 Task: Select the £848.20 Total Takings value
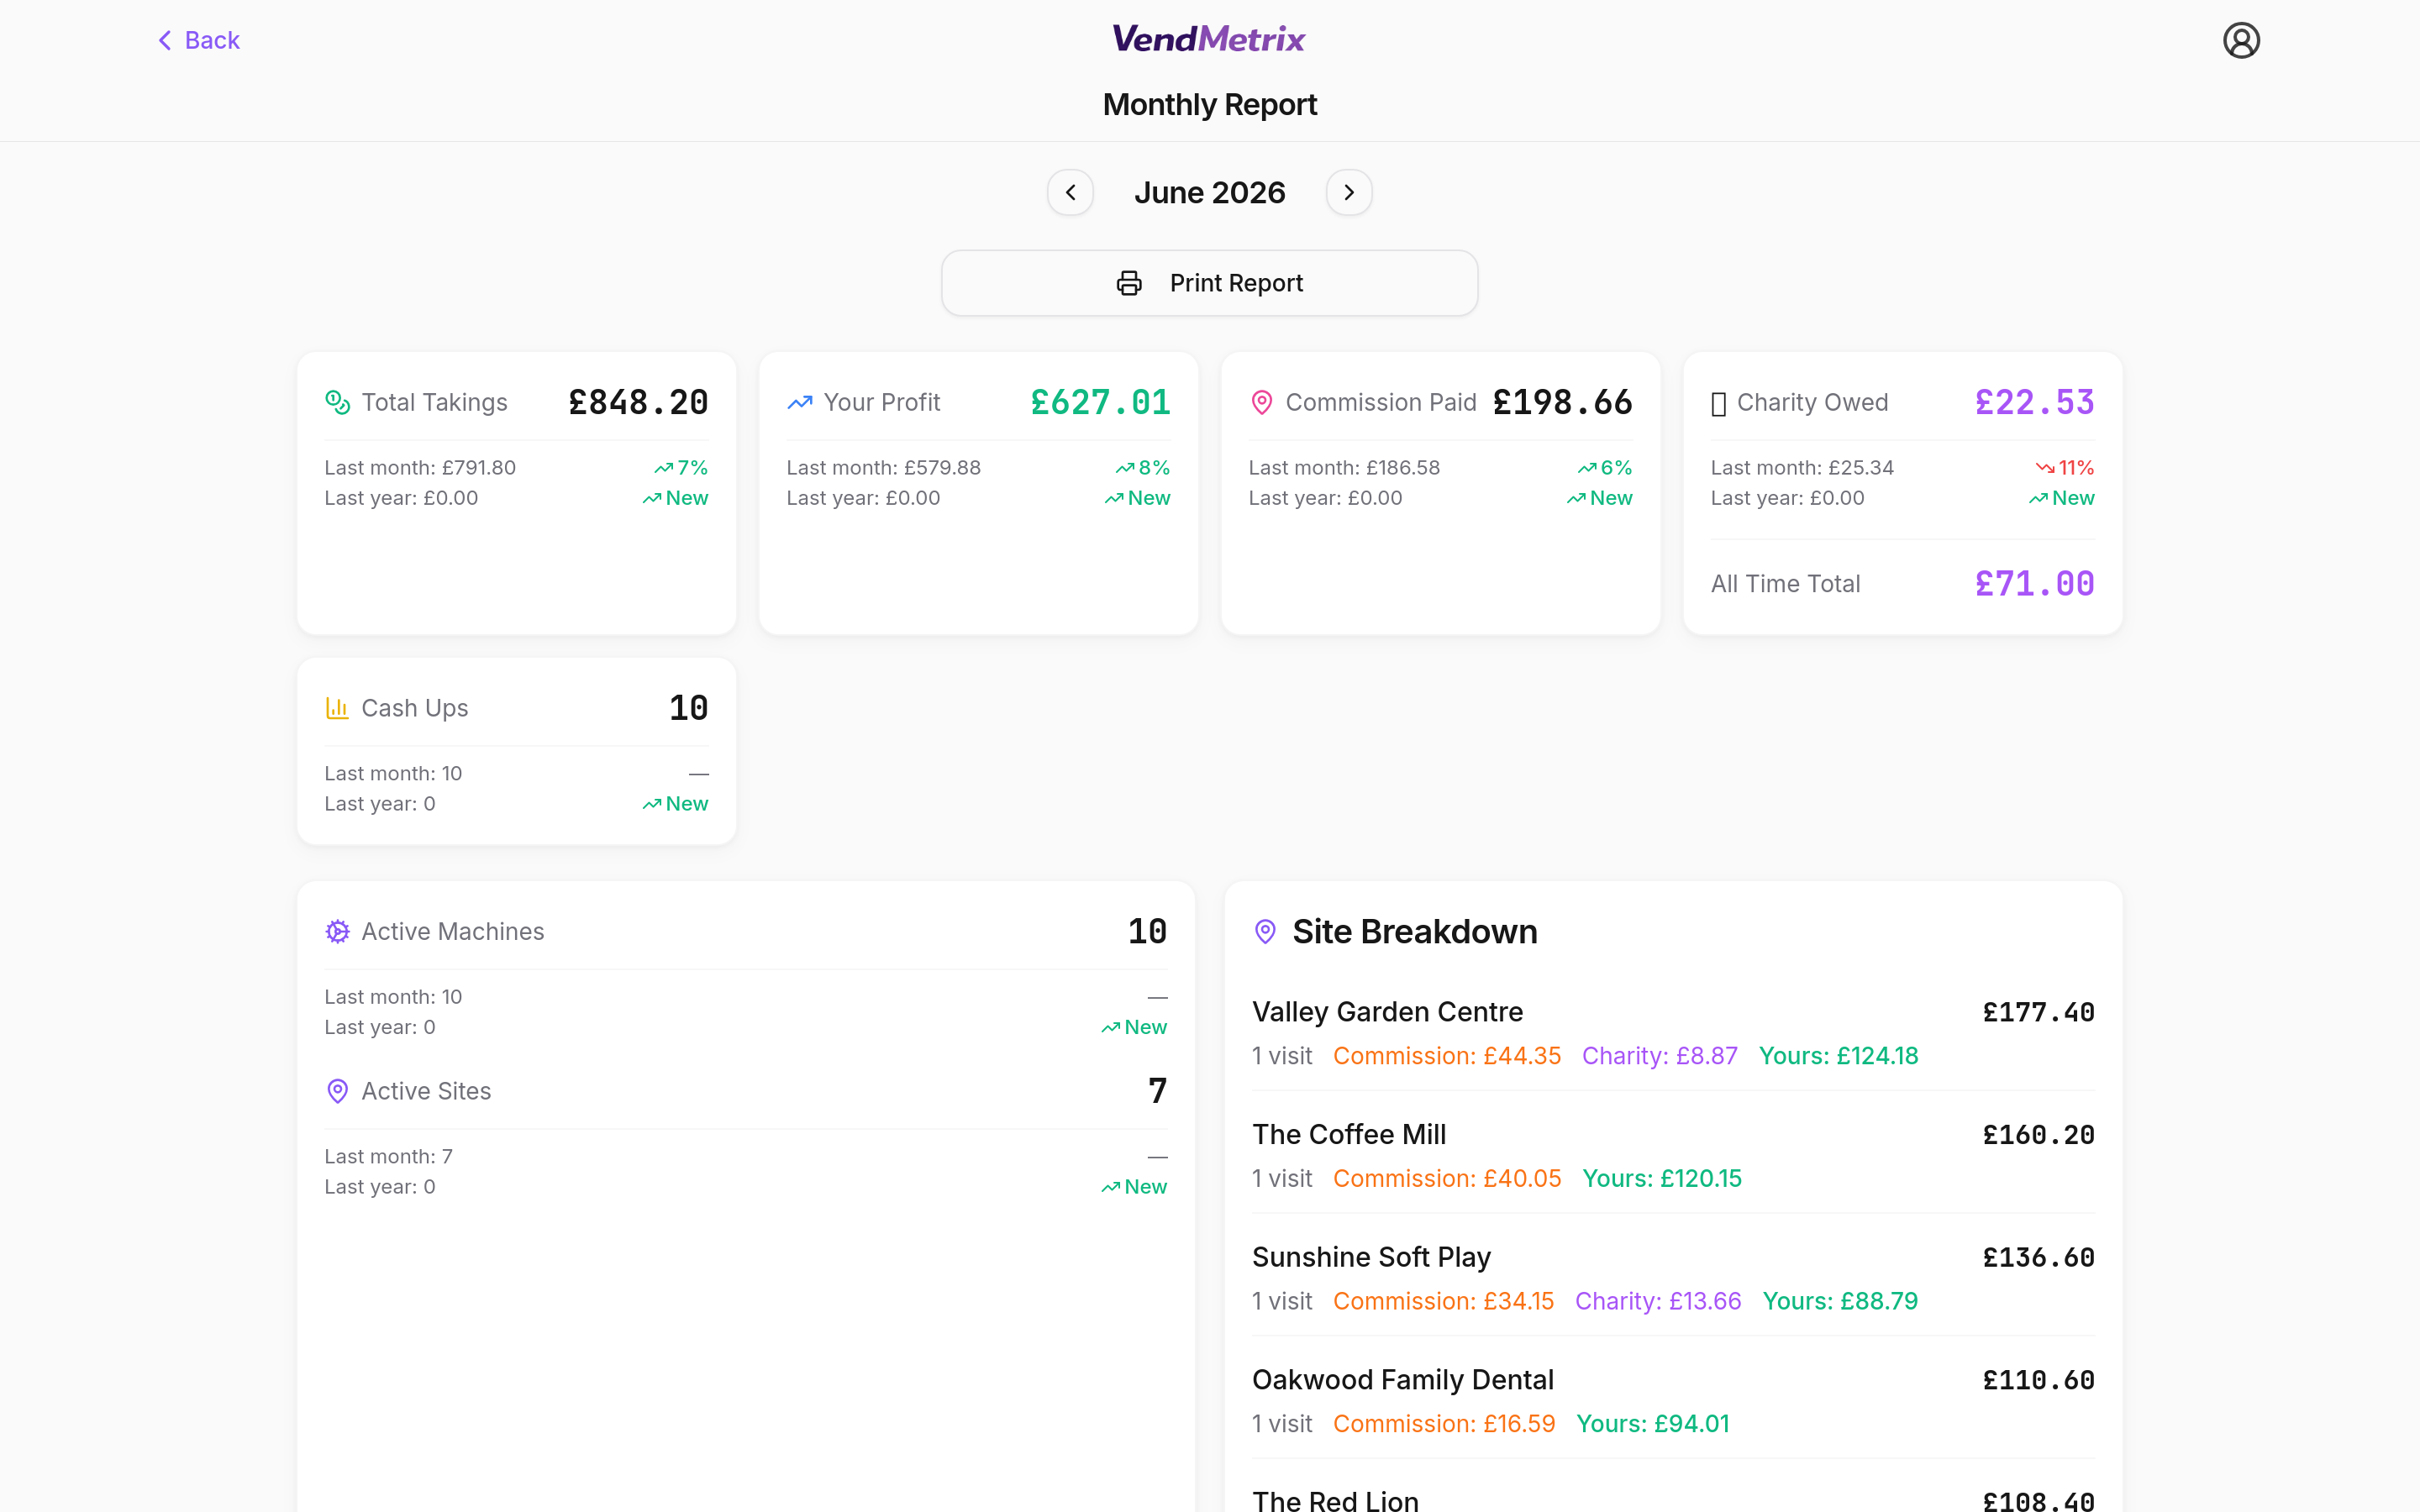(638, 402)
